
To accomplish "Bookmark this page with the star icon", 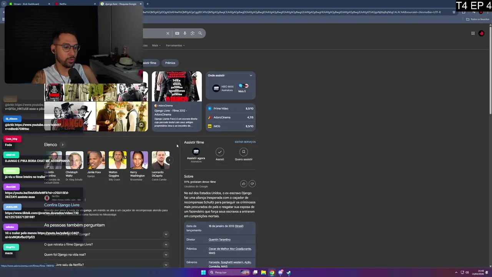I will coord(454,12).
